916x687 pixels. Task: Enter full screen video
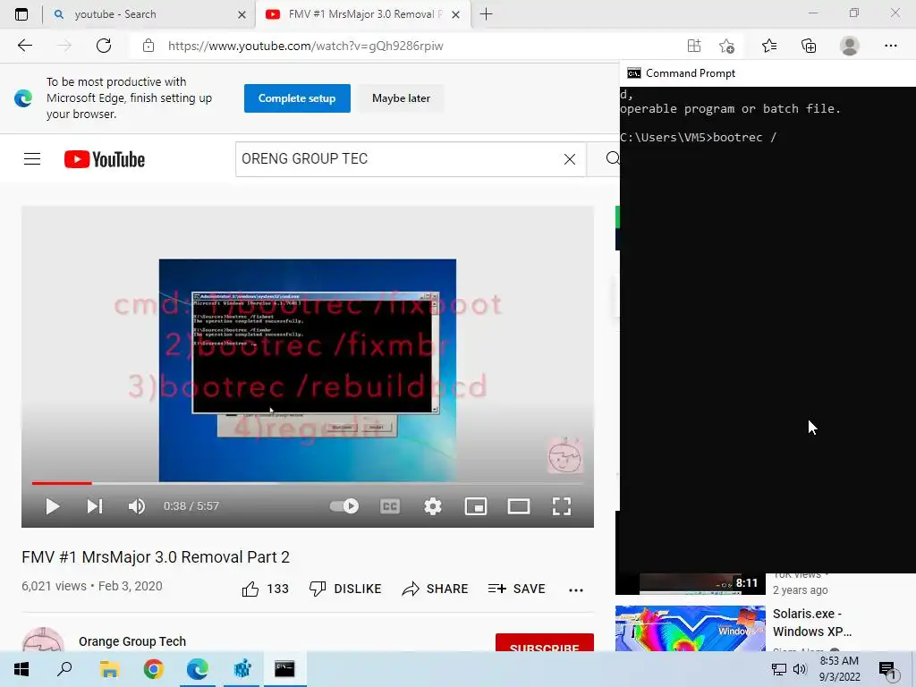[x=562, y=506]
